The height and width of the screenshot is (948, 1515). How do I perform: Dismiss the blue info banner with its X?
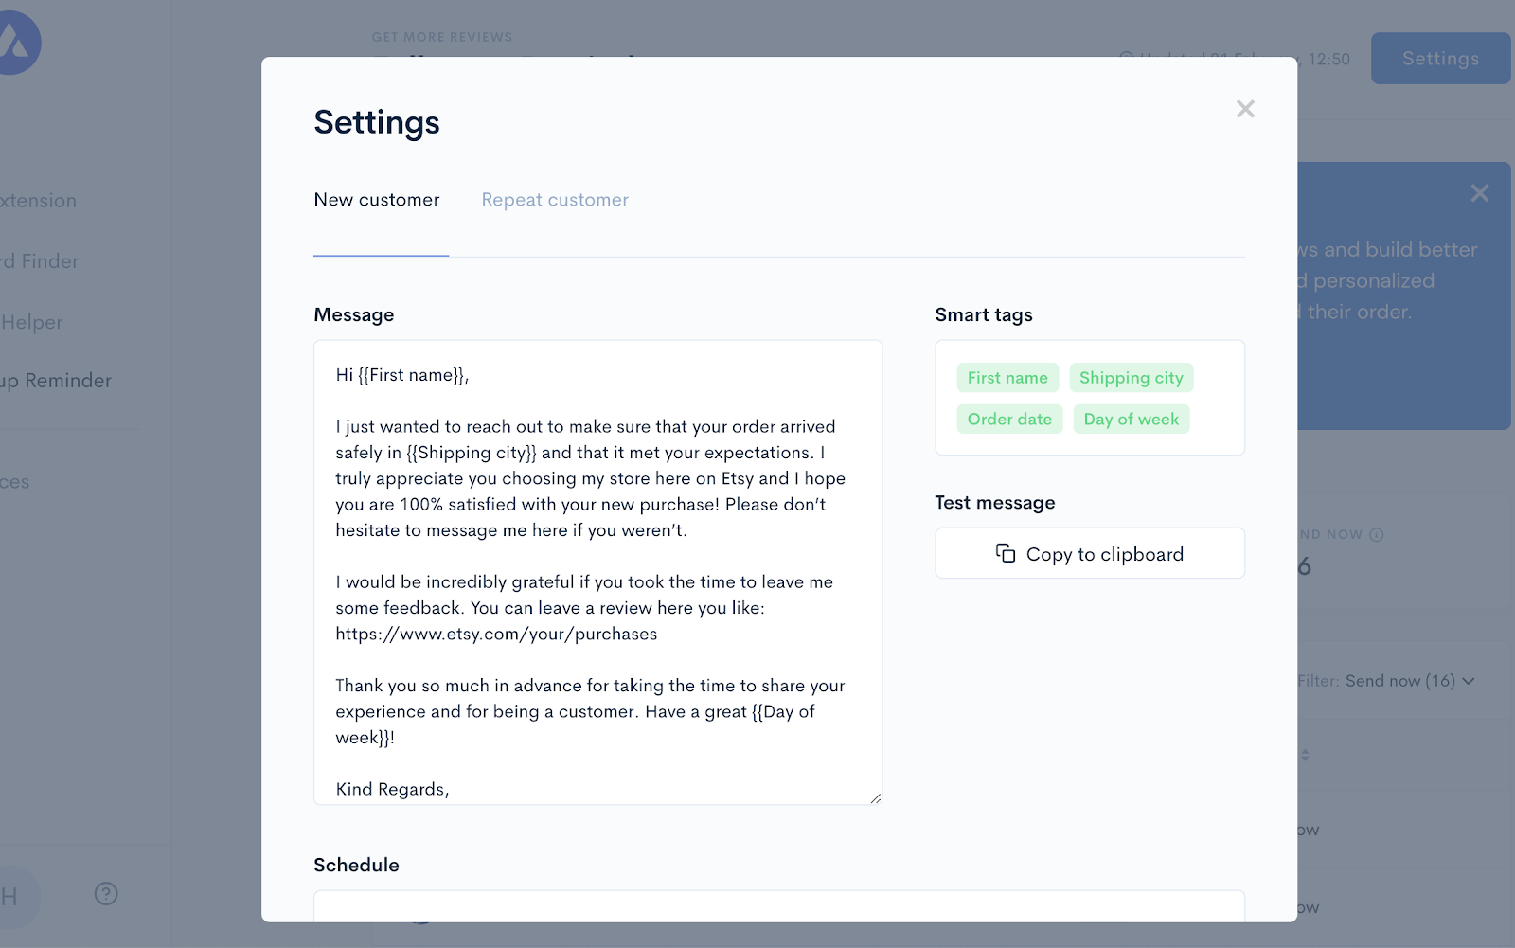click(x=1479, y=193)
